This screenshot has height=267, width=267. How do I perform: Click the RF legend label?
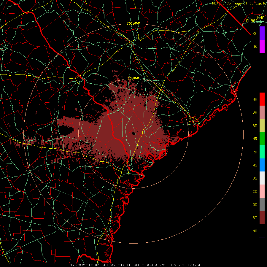[x=255, y=33]
